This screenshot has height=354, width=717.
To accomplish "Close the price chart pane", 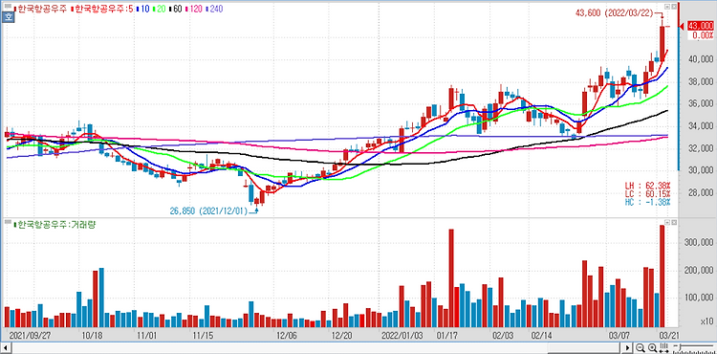I will [673, 7].
